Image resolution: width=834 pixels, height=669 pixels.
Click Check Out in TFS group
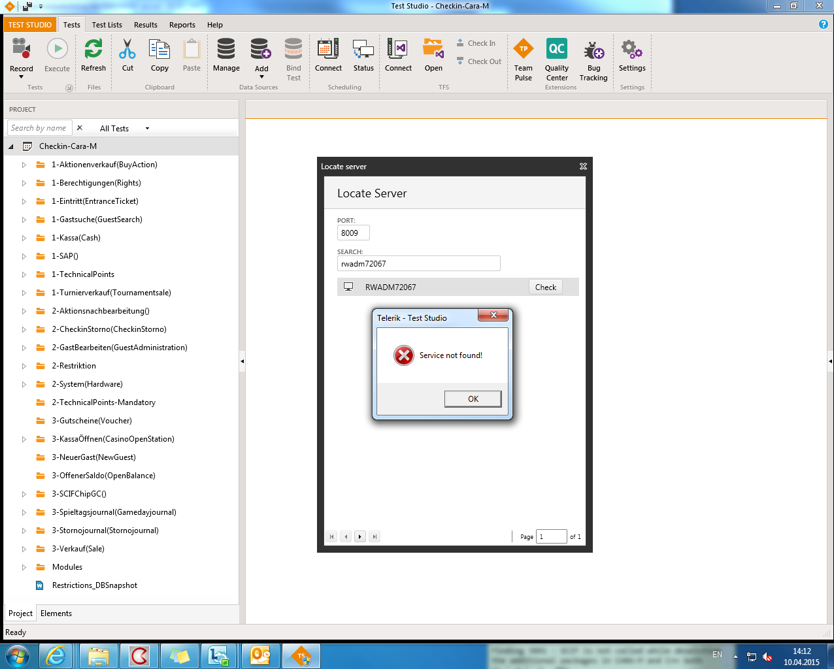coord(479,61)
